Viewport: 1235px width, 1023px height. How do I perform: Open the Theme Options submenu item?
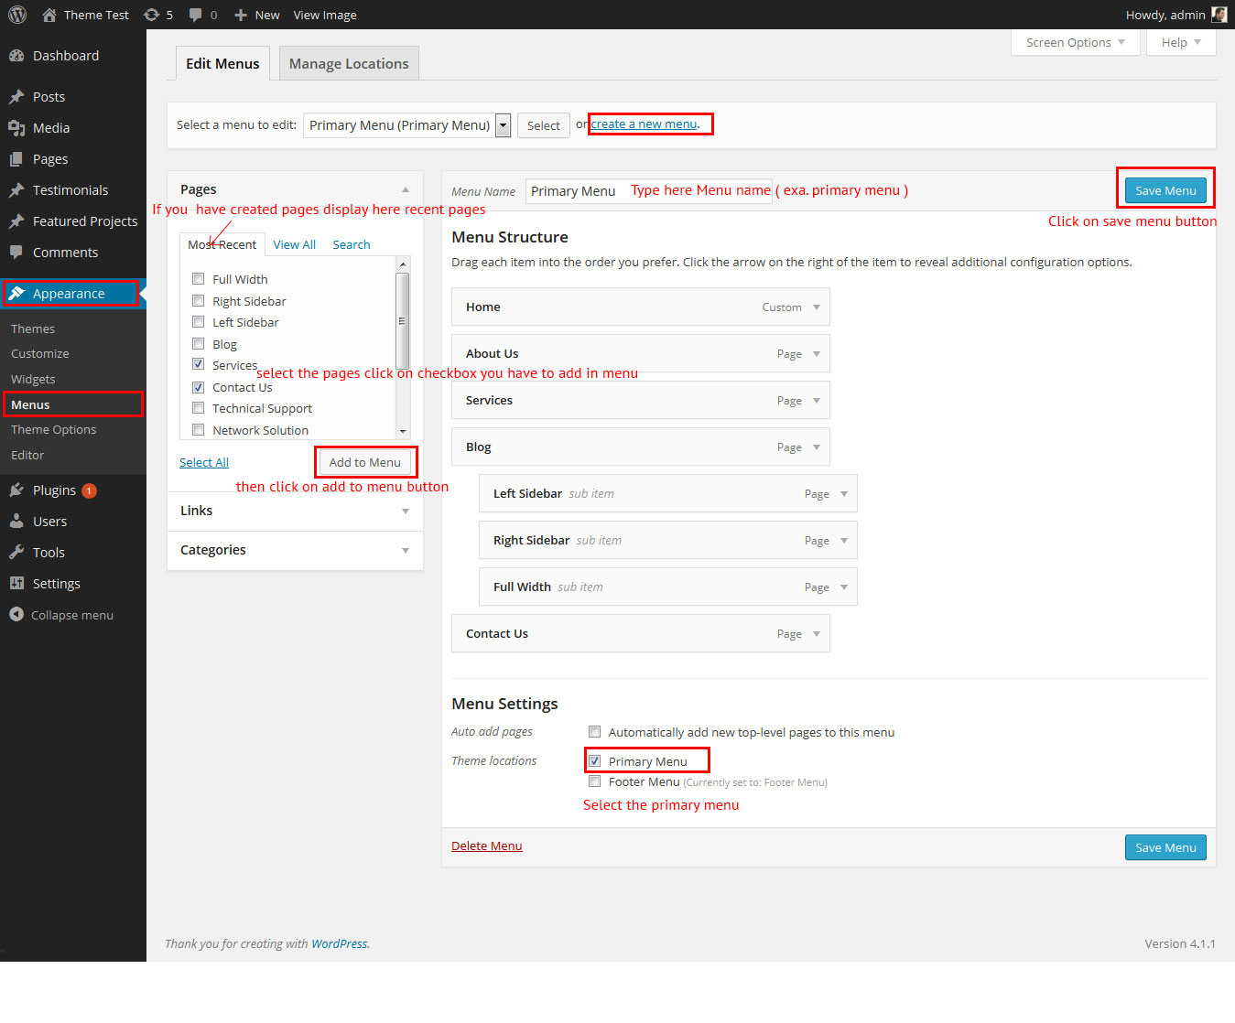pos(53,429)
